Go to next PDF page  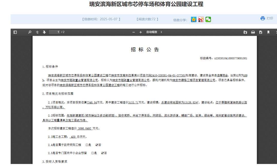tap(44, 32)
